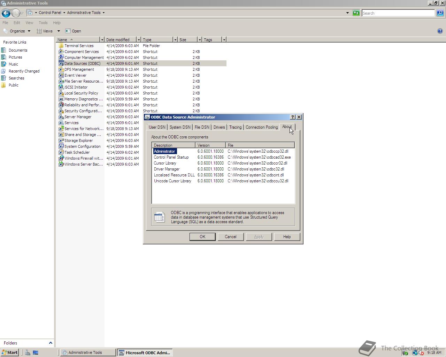446x357 pixels.
Task: Select the System Configuration icon
Action: point(61,146)
